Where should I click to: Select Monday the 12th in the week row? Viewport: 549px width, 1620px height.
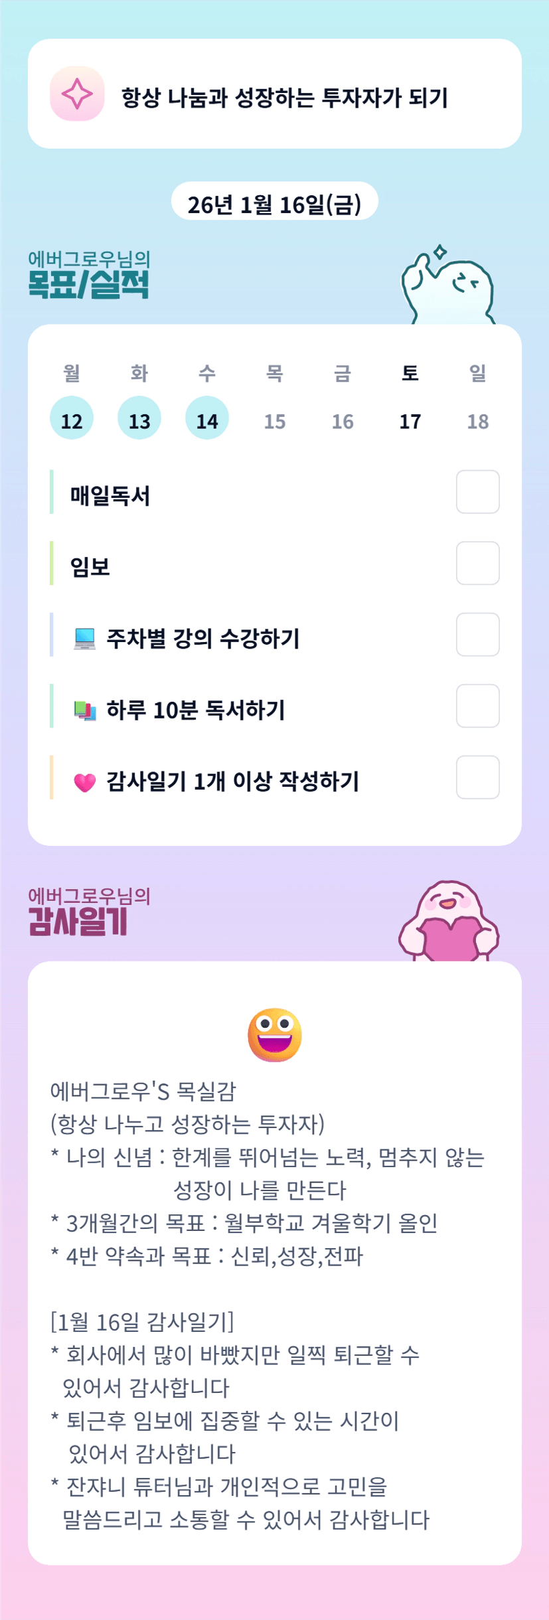pos(72,419)
